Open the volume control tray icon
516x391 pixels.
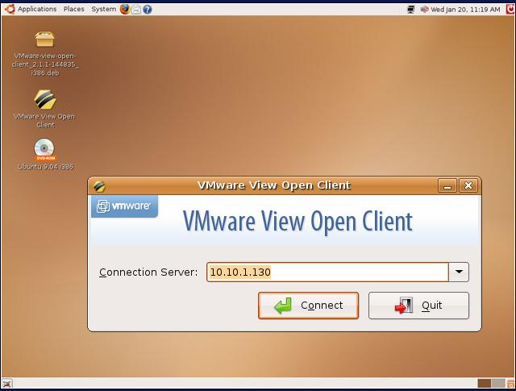click(x=425, y=9)
